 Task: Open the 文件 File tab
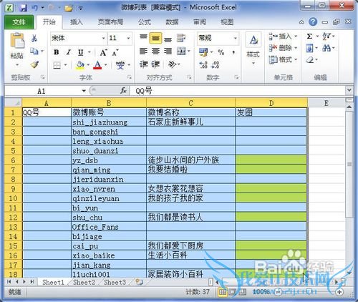pyautogui.click(x=19, y=22)
